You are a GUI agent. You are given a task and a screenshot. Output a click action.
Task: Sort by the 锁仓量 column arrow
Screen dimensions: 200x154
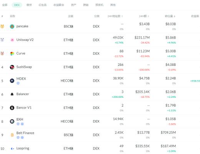(x=174, y=16)
